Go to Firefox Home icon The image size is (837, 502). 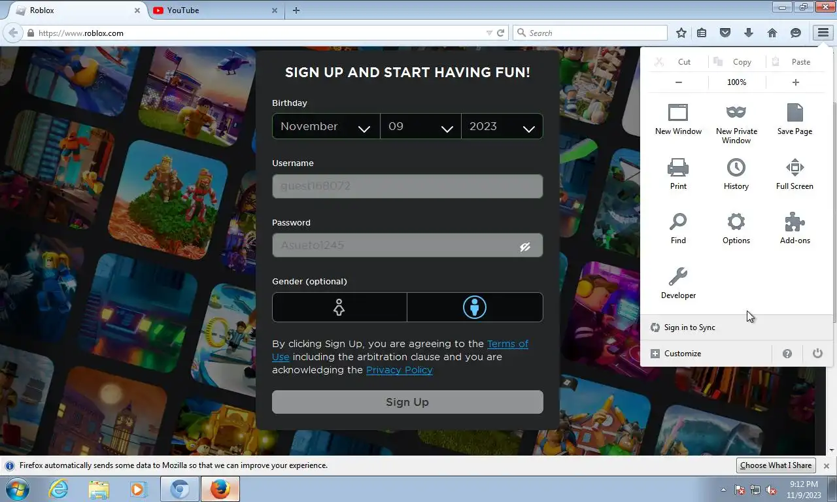pos(772,33)
